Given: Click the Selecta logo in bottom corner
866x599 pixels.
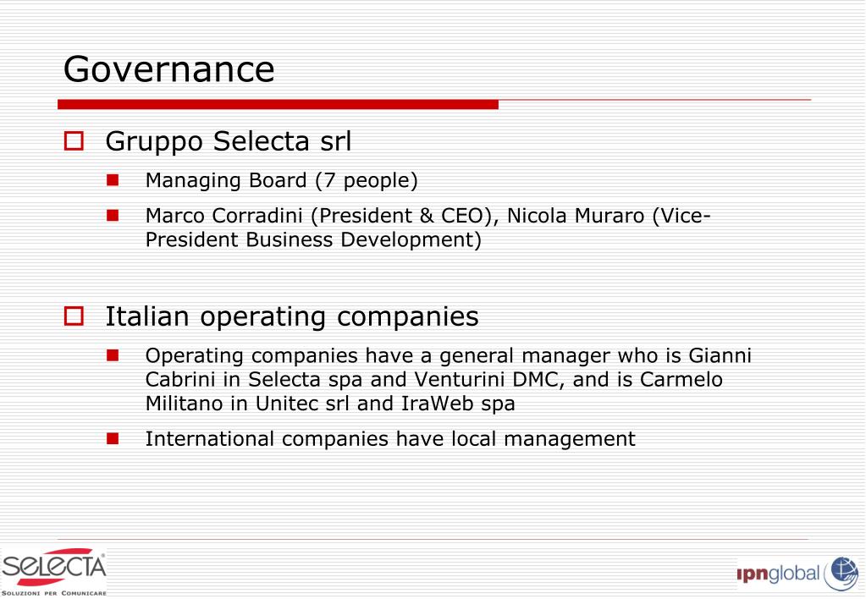Looking at the screenshot, I should pos(53,572).
